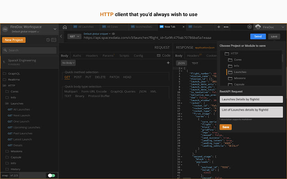Click the blue Send button
Screen dimensions: 287x179
(257, 36)
